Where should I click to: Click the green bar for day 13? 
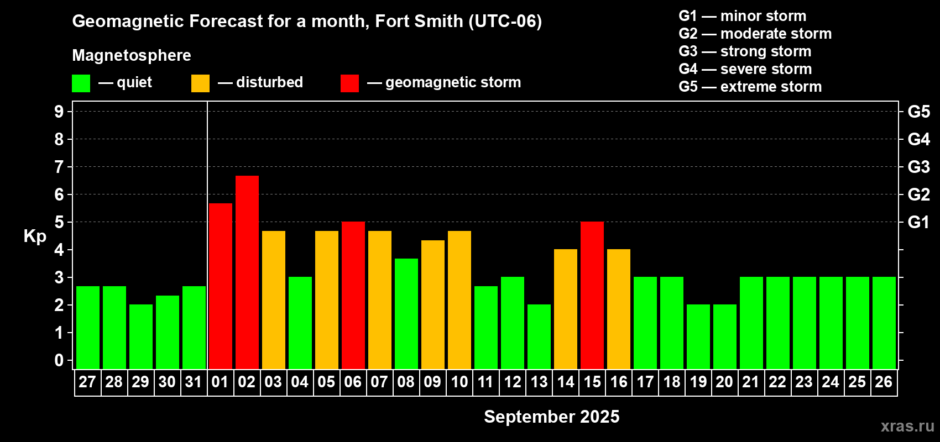pos(539,337)
